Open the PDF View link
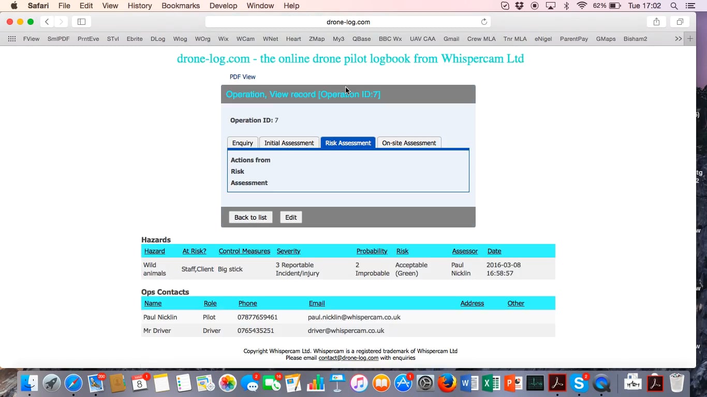This screenshot has height=397, width=707. coord(243,77)
